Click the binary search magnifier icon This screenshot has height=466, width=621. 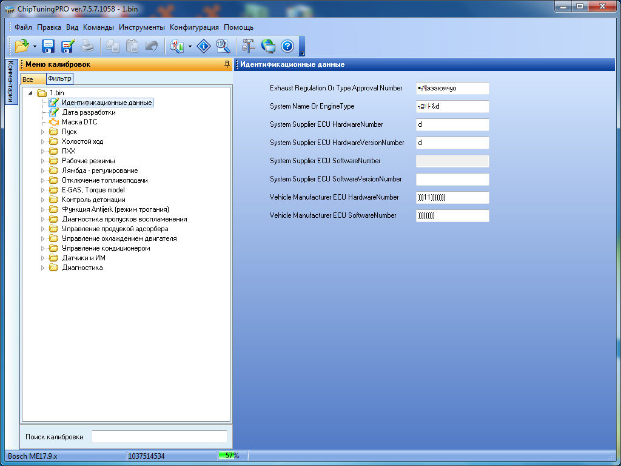[223, 46]
